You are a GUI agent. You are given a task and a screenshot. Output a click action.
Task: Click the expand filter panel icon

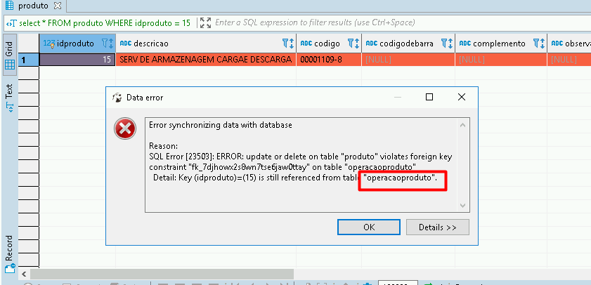[x=205, y=23]
